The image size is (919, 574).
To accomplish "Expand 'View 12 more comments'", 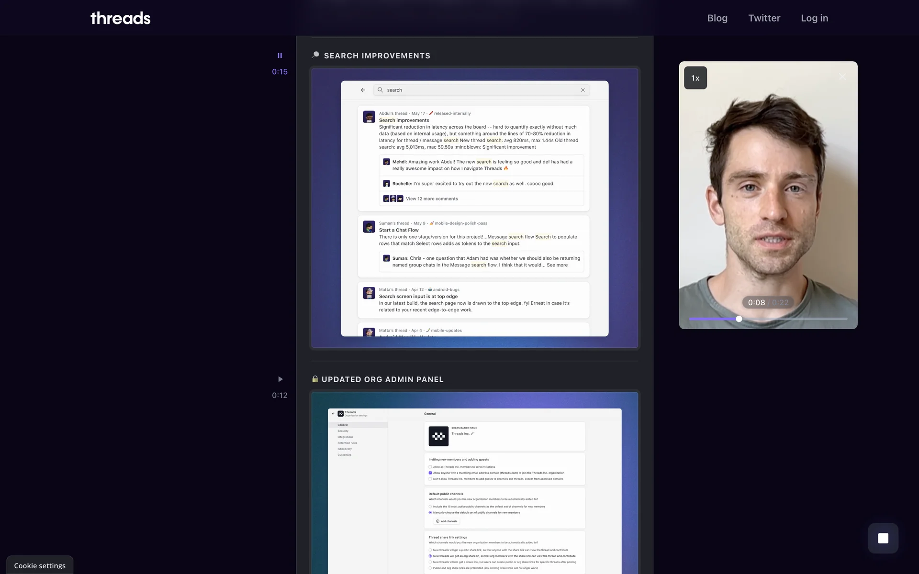I will pos(432,199).
